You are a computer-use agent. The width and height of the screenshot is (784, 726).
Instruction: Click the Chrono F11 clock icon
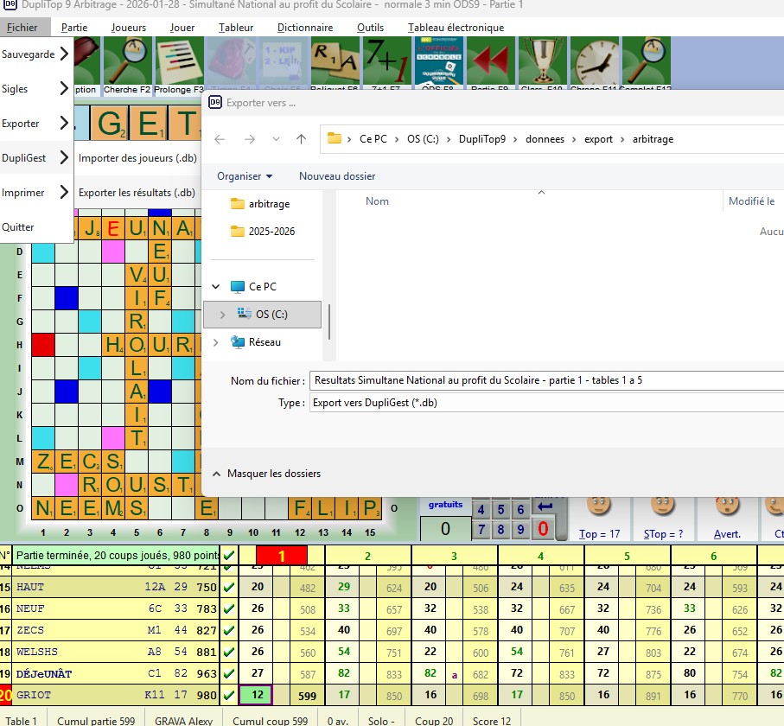[594, 60]
